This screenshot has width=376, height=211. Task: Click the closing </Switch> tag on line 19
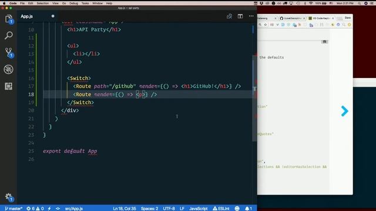tap(80, 103)
